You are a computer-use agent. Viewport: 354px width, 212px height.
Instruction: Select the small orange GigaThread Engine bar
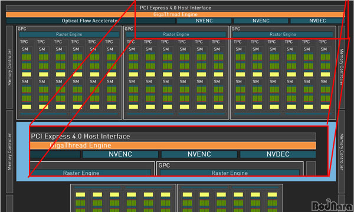click(x=175, y=14)
